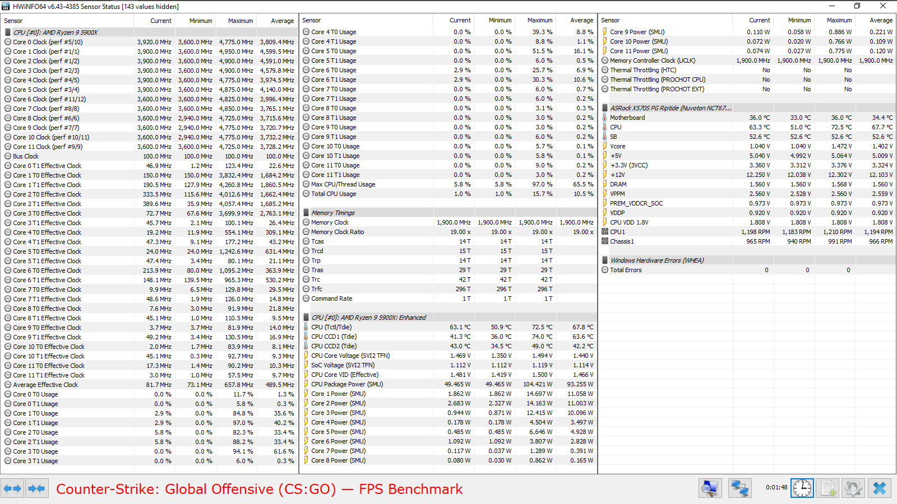Image resolution: width=897 pixels, height=504 pixels.
Task: Select the CPU [#0]: AMD Ryzen 9 5900X: Enhanced header
Action: (368, 318)
